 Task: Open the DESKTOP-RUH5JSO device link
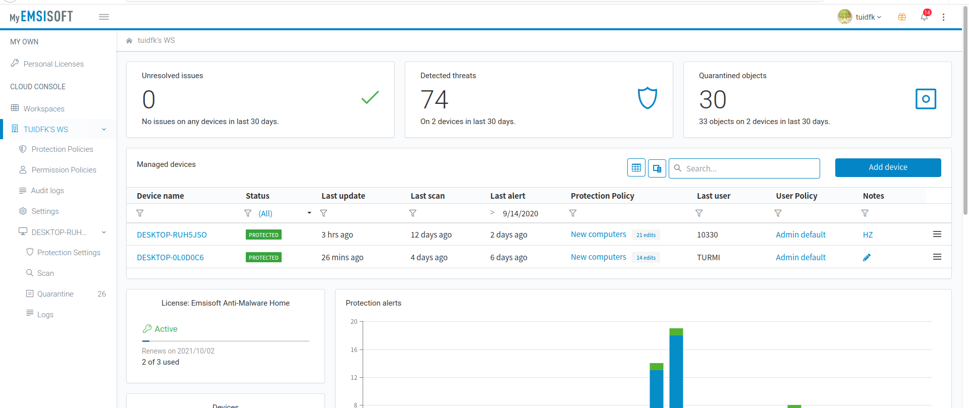(x=172, y=235)
